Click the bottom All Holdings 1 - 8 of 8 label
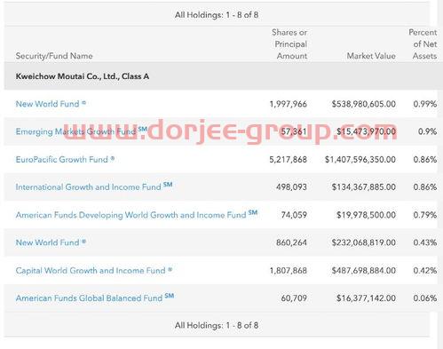 [x=217, y=325]
